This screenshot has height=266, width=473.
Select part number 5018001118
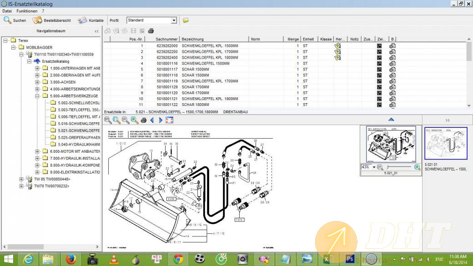(167, 75)
